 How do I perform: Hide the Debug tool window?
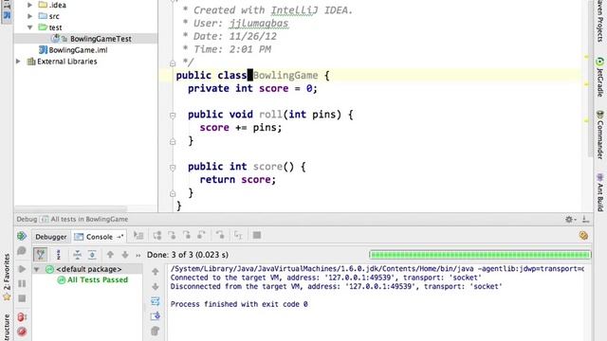[x=586, y=219]
